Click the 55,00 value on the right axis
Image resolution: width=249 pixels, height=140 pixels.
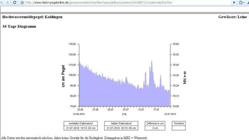176,106
